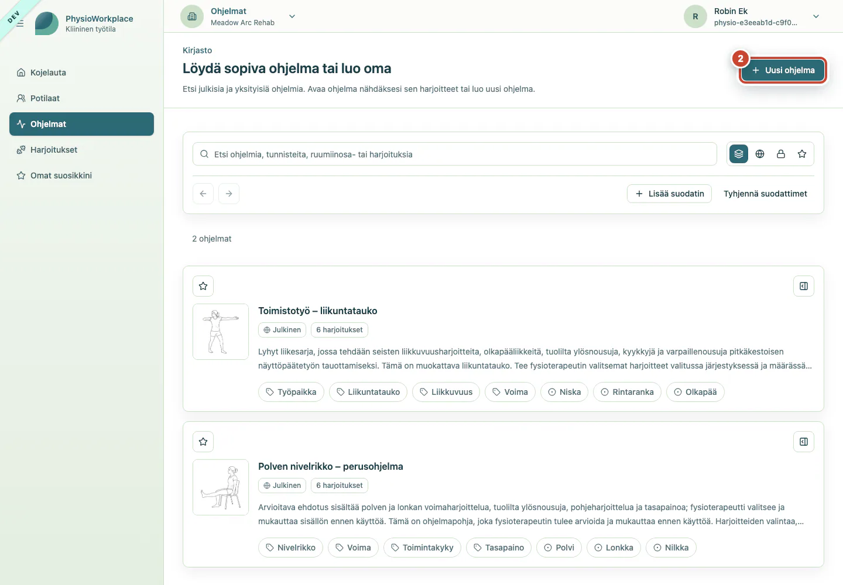
Task: Toggle the all-programs layers filter icon
Action: (739, 154)
